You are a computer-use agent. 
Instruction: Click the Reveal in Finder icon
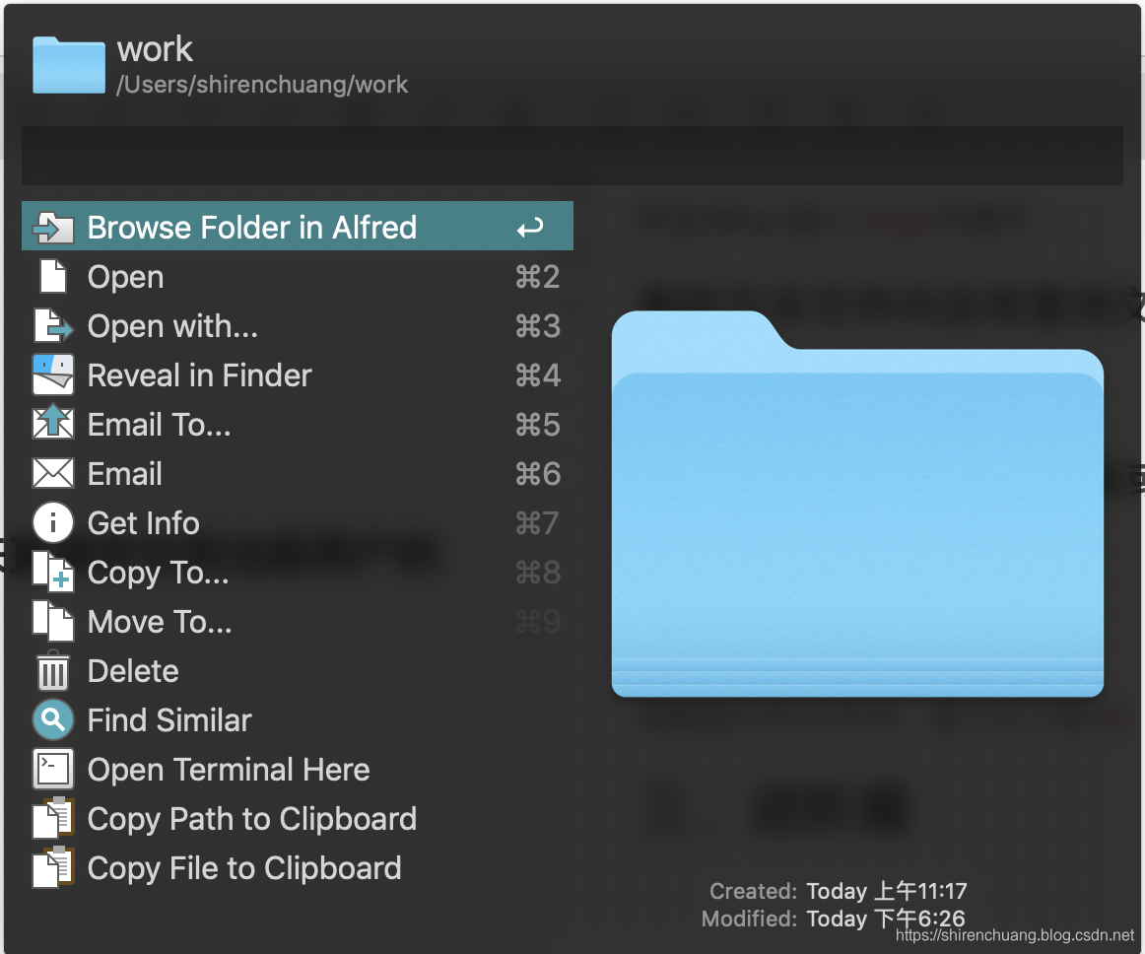(53, 375)
